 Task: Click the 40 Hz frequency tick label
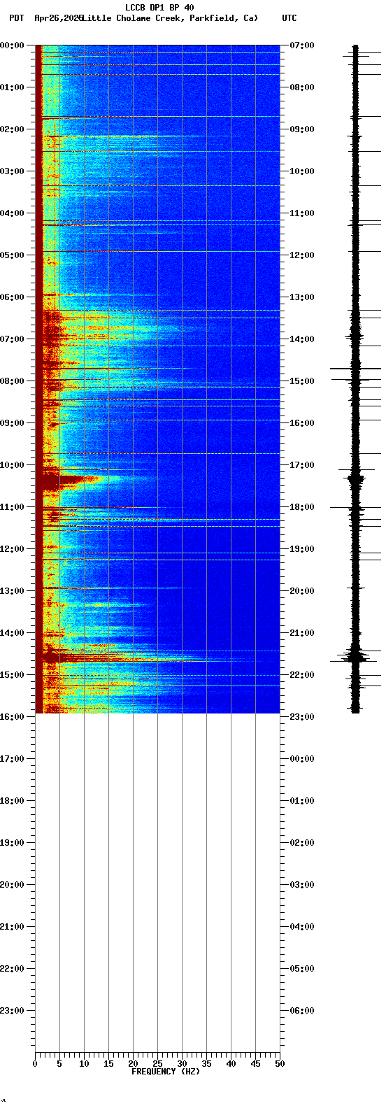(x=231, y=1064)
